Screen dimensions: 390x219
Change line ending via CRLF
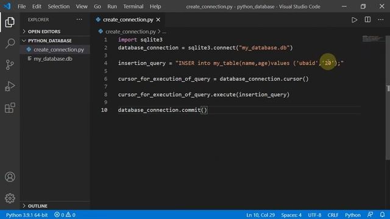pyautogui.click(x=333, y=215)
